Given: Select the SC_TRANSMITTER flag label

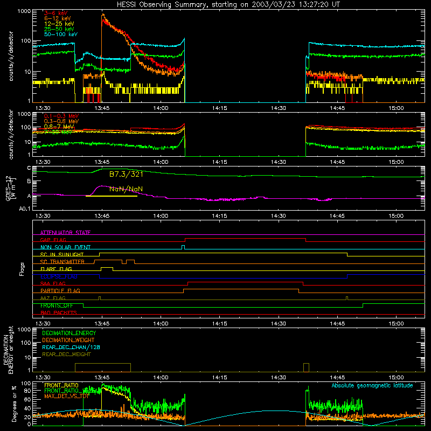Looking at the screenshot, I should (62, 262).
